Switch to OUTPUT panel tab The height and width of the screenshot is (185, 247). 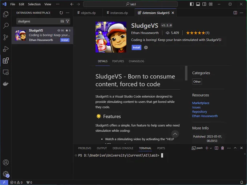tap(102, 148)
